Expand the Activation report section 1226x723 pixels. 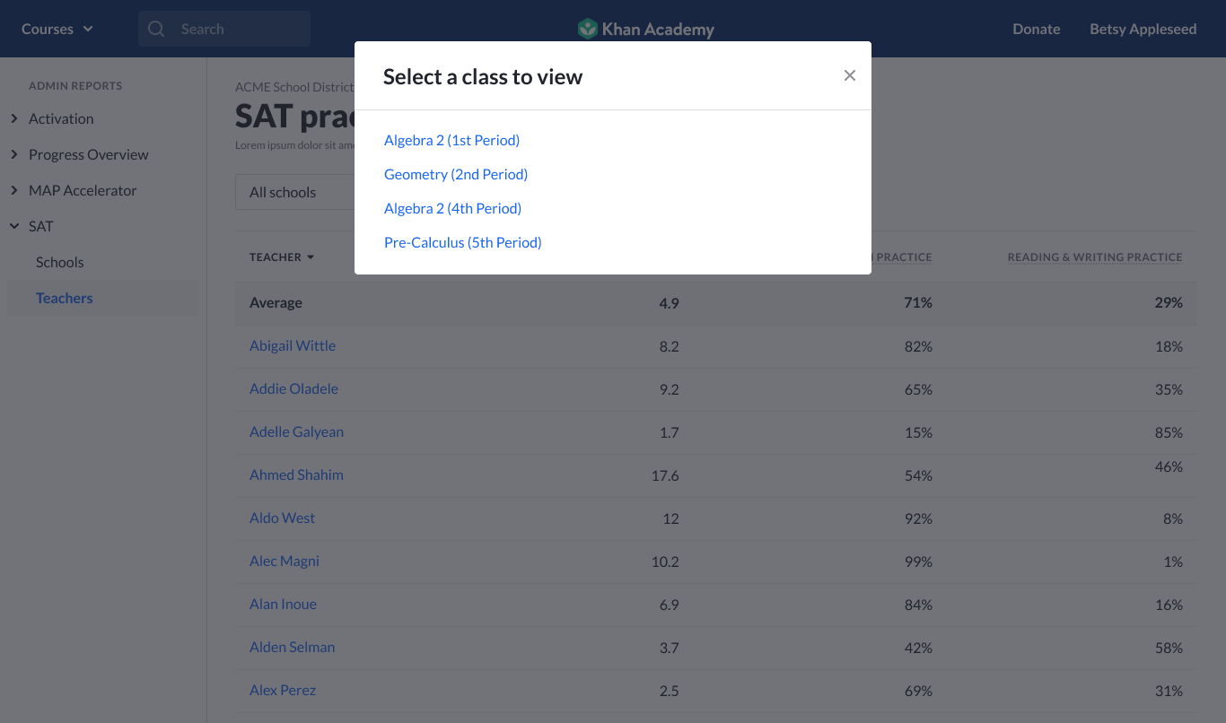click(14, 118)
